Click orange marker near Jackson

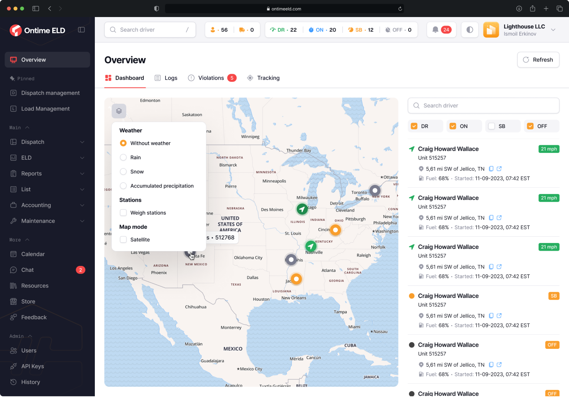coord(296,279)
